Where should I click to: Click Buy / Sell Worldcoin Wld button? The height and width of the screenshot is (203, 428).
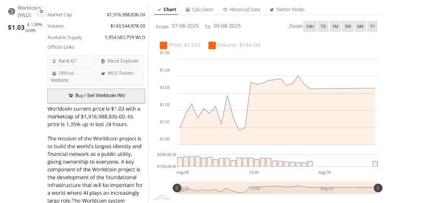pyautogui.click(x=96, y=96)
